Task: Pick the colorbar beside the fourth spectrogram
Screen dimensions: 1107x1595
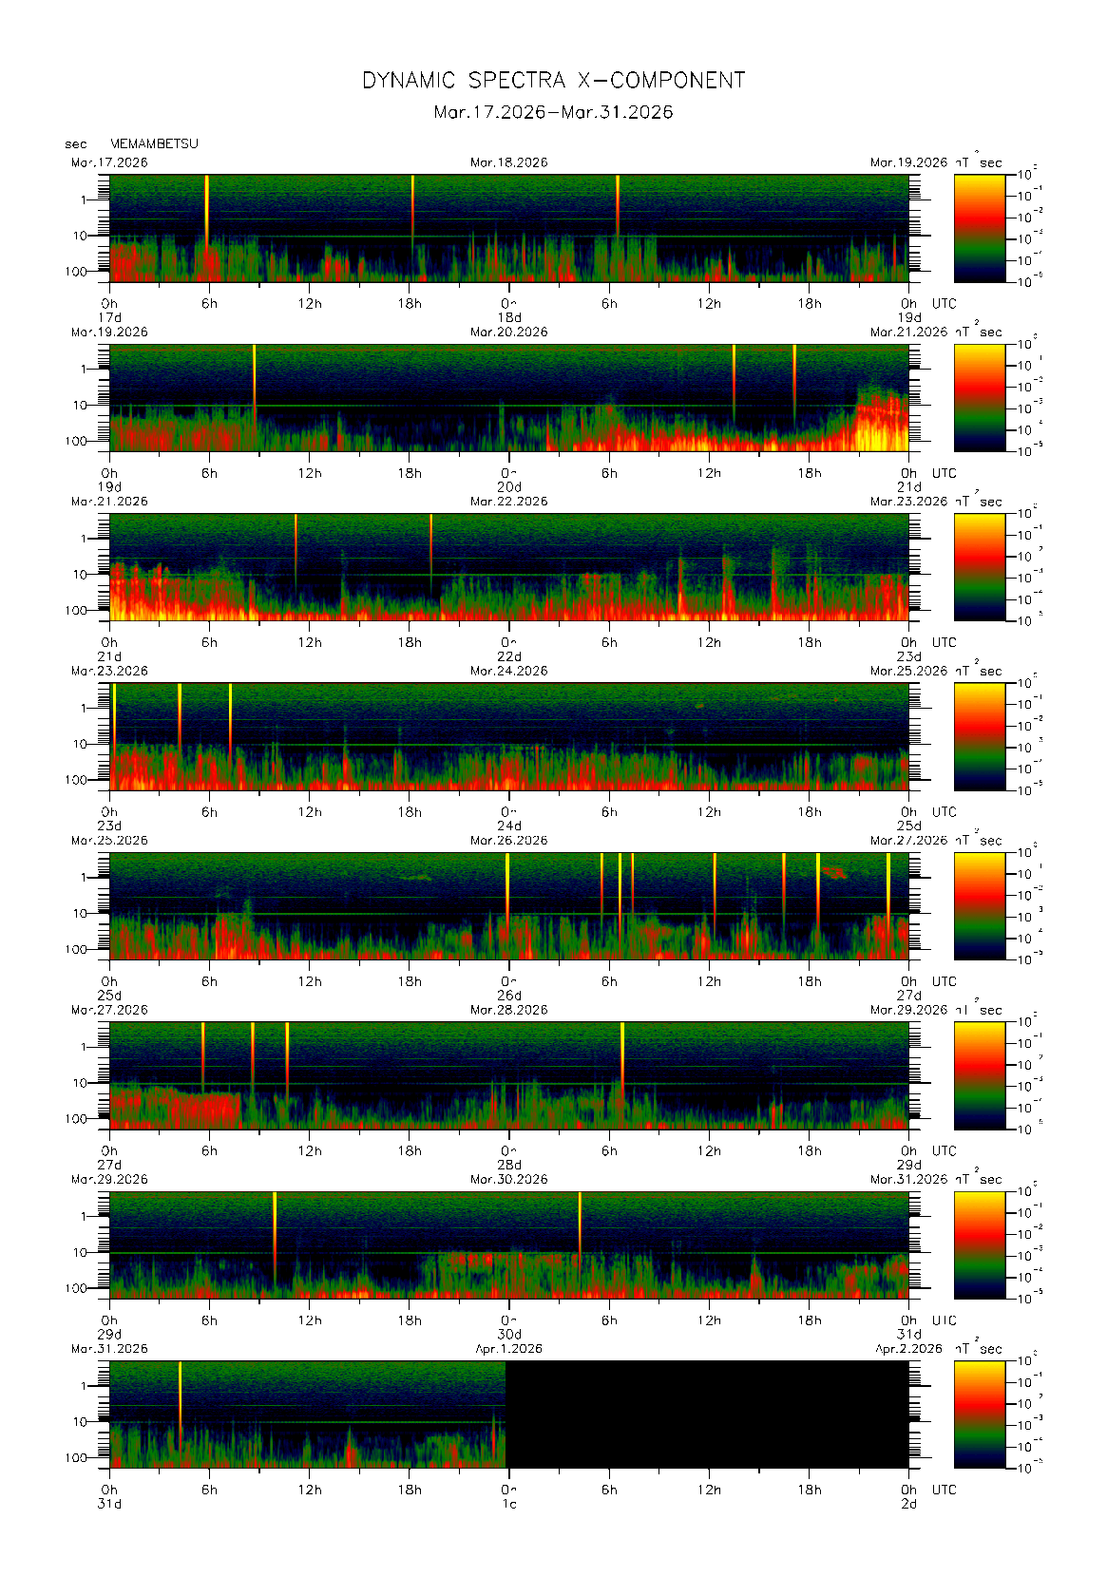Action: [979, 736]
